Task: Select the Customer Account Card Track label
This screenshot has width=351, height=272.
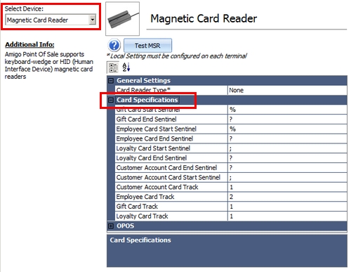Action: click(157, 187)
